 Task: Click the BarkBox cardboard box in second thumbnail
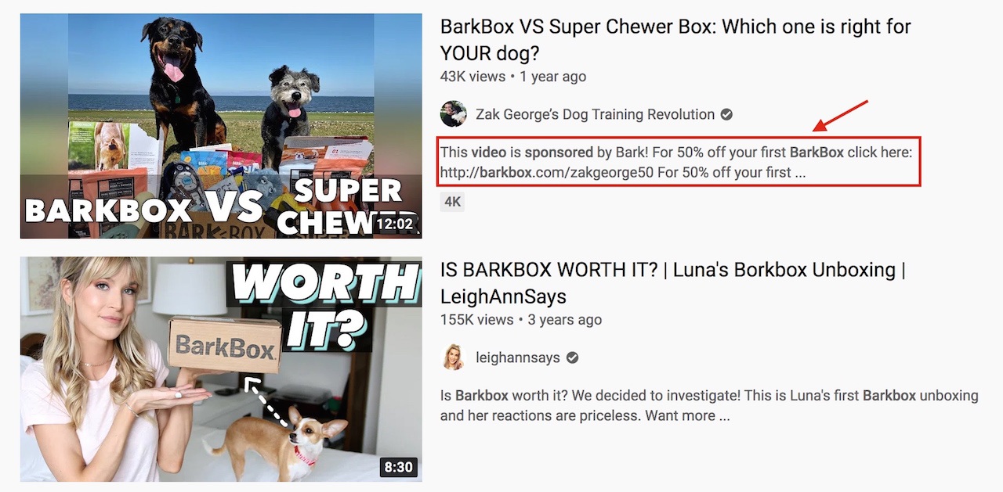[x=225, y=345]
